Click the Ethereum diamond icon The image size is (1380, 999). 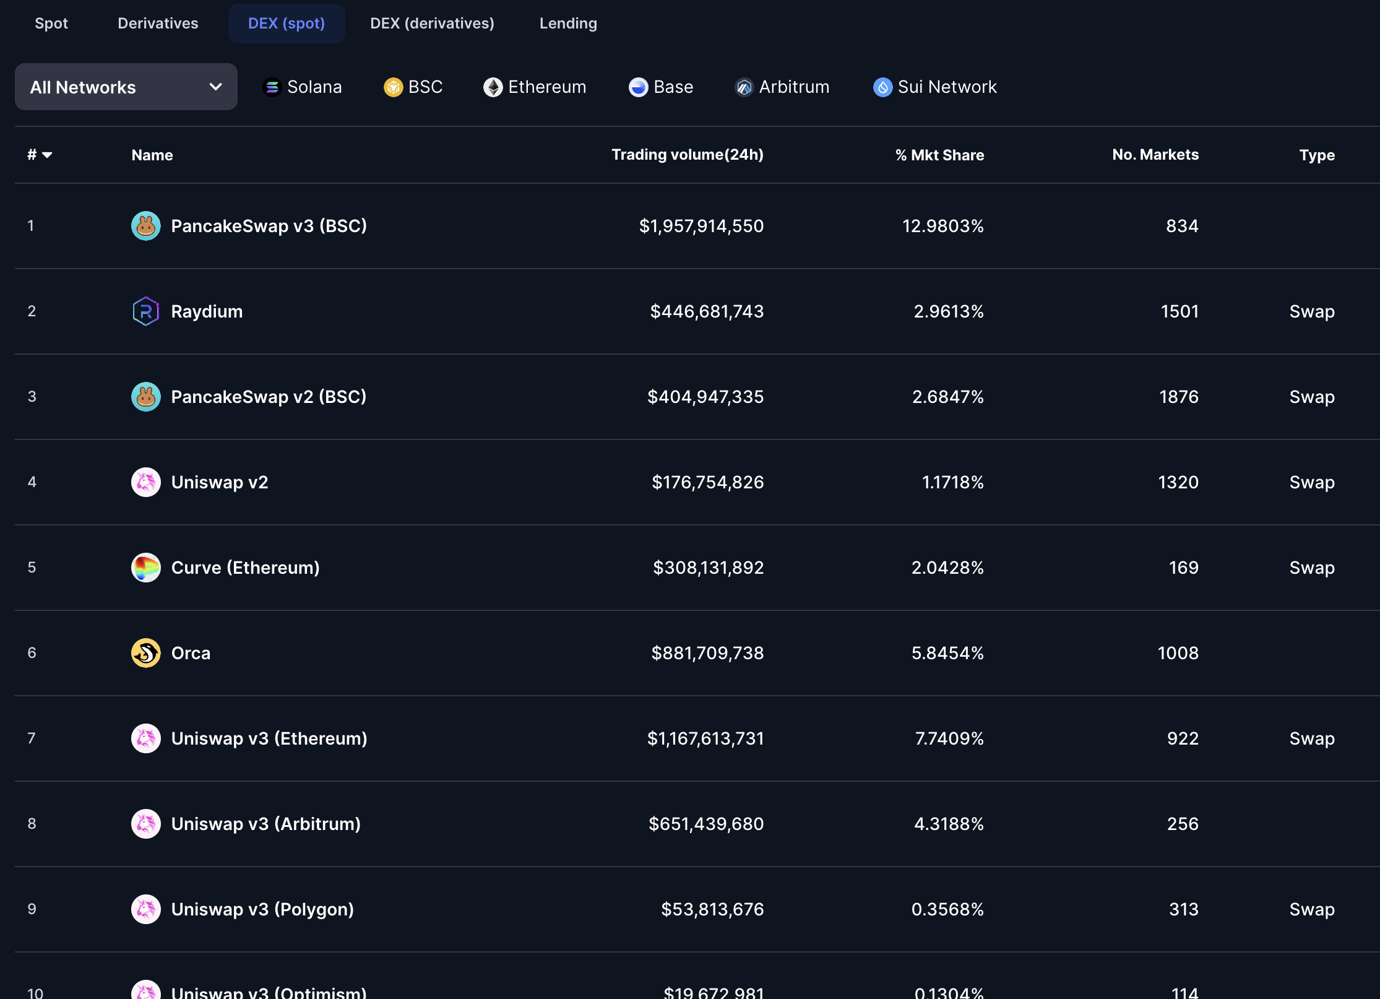tap(493, 87)
